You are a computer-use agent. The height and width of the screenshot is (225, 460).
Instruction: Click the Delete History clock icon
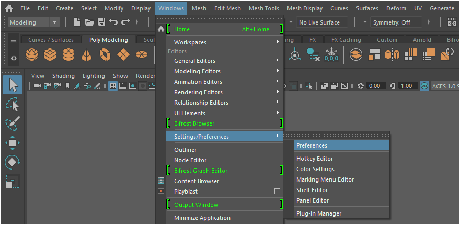pyautogui.click(x=313, y=54)
